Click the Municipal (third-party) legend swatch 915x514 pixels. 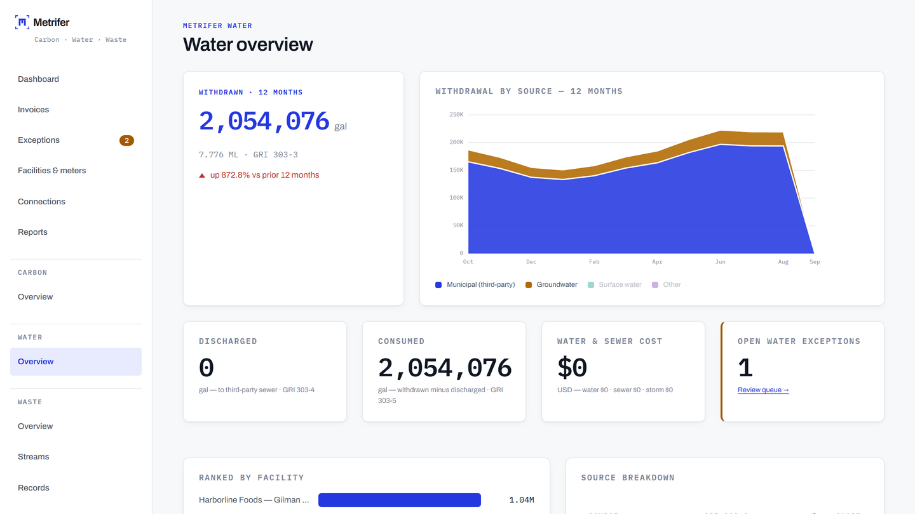coord(438,285)
